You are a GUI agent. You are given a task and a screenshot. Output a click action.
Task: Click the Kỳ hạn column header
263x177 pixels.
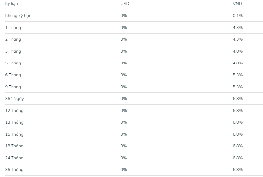coord(12,4)
